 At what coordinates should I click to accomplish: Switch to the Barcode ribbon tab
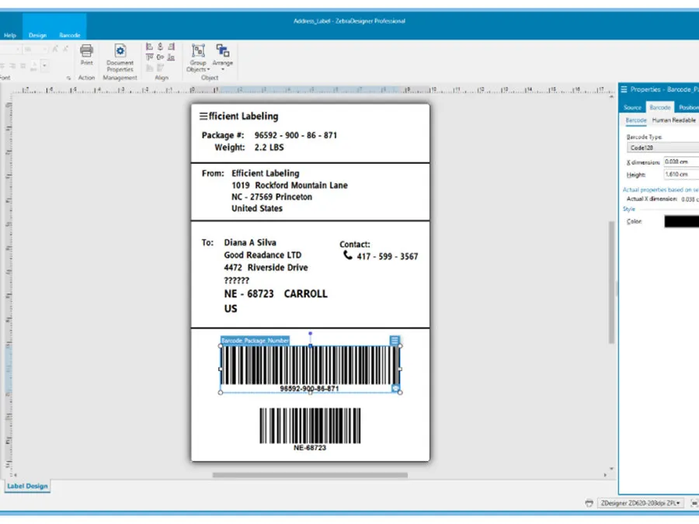point(70,35)
